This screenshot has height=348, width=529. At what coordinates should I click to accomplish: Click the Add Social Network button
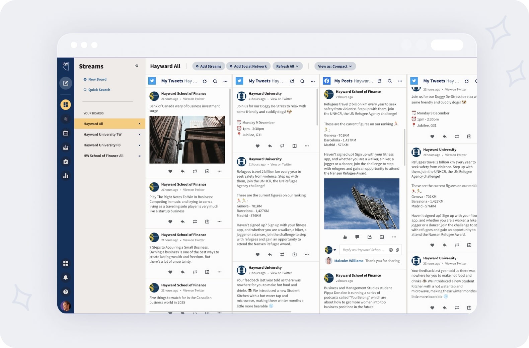pos(248,66)
